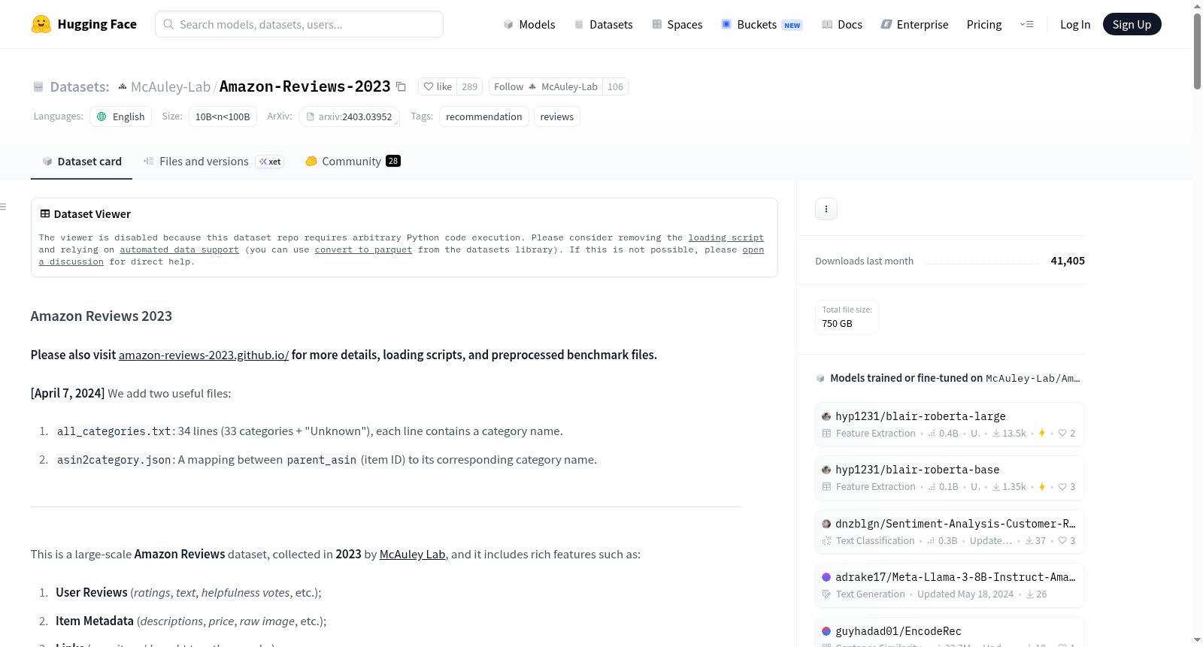Viewport: 1203px width, 647px height.
Task: Click the 10B<n<100B size tag
Action: [223, 116]
